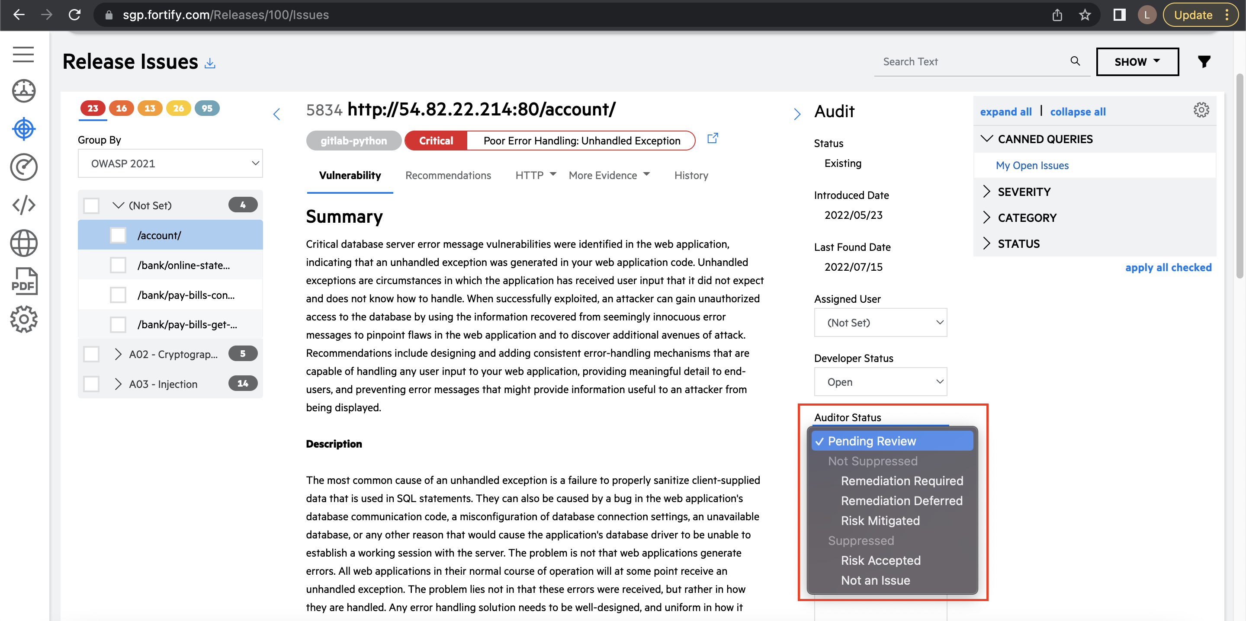This screenshot has height=621, width=1246.
Task: Check the /bank/pay-bills-con... issue checkbox
Action: coord(118,295)
